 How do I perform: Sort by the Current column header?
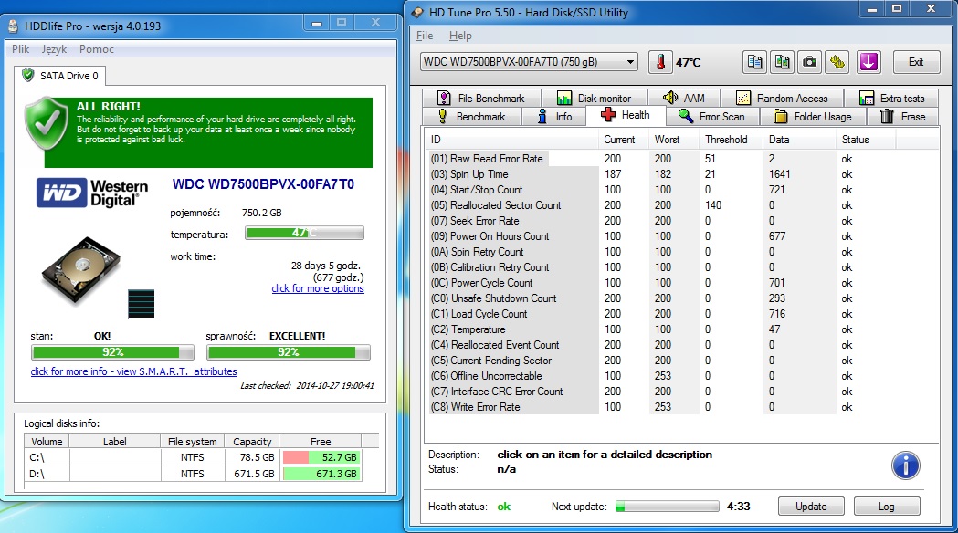[x=624, y=140]
